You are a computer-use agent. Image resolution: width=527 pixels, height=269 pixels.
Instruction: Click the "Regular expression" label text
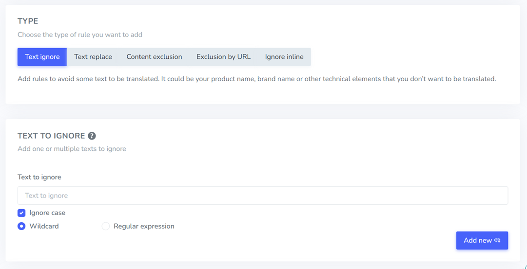(x=144, y=226)
